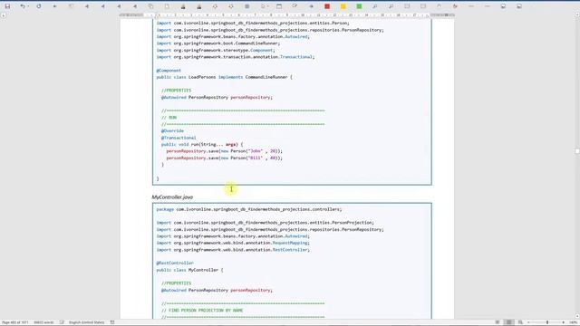Image resolution: width=580 pixels, height=326 pixels.
Task: Click the save call line with Person "John"
Action: (224, 151)
